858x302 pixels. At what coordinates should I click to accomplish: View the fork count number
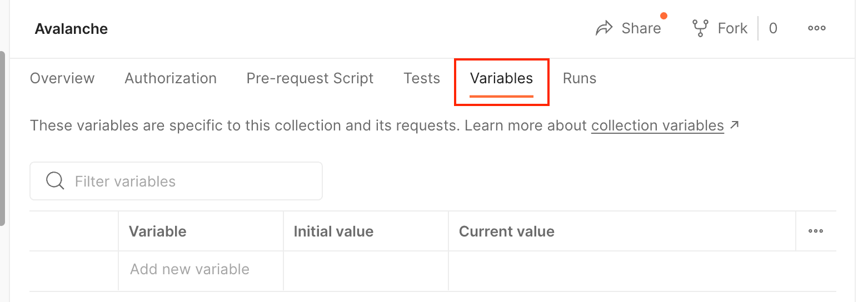[773, 28]
